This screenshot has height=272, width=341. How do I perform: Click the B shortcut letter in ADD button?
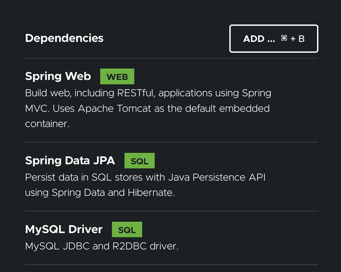302,39
